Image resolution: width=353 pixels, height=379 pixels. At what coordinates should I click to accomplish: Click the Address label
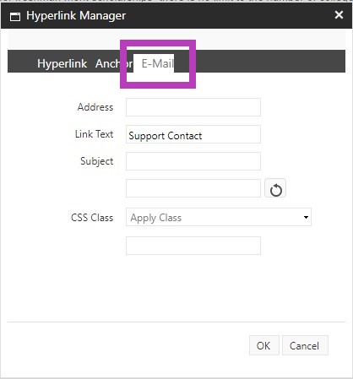tap(95, 107)
